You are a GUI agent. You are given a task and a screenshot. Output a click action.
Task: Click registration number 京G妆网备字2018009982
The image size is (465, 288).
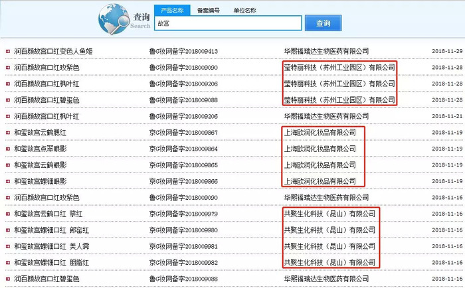(x=183, y=263)
